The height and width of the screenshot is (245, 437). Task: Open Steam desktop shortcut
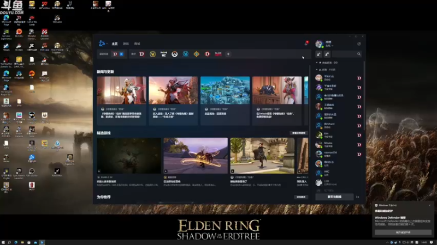(6, 47)
